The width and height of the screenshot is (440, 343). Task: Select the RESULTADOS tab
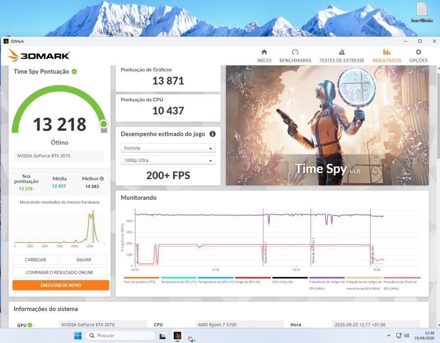pos(387,56)
